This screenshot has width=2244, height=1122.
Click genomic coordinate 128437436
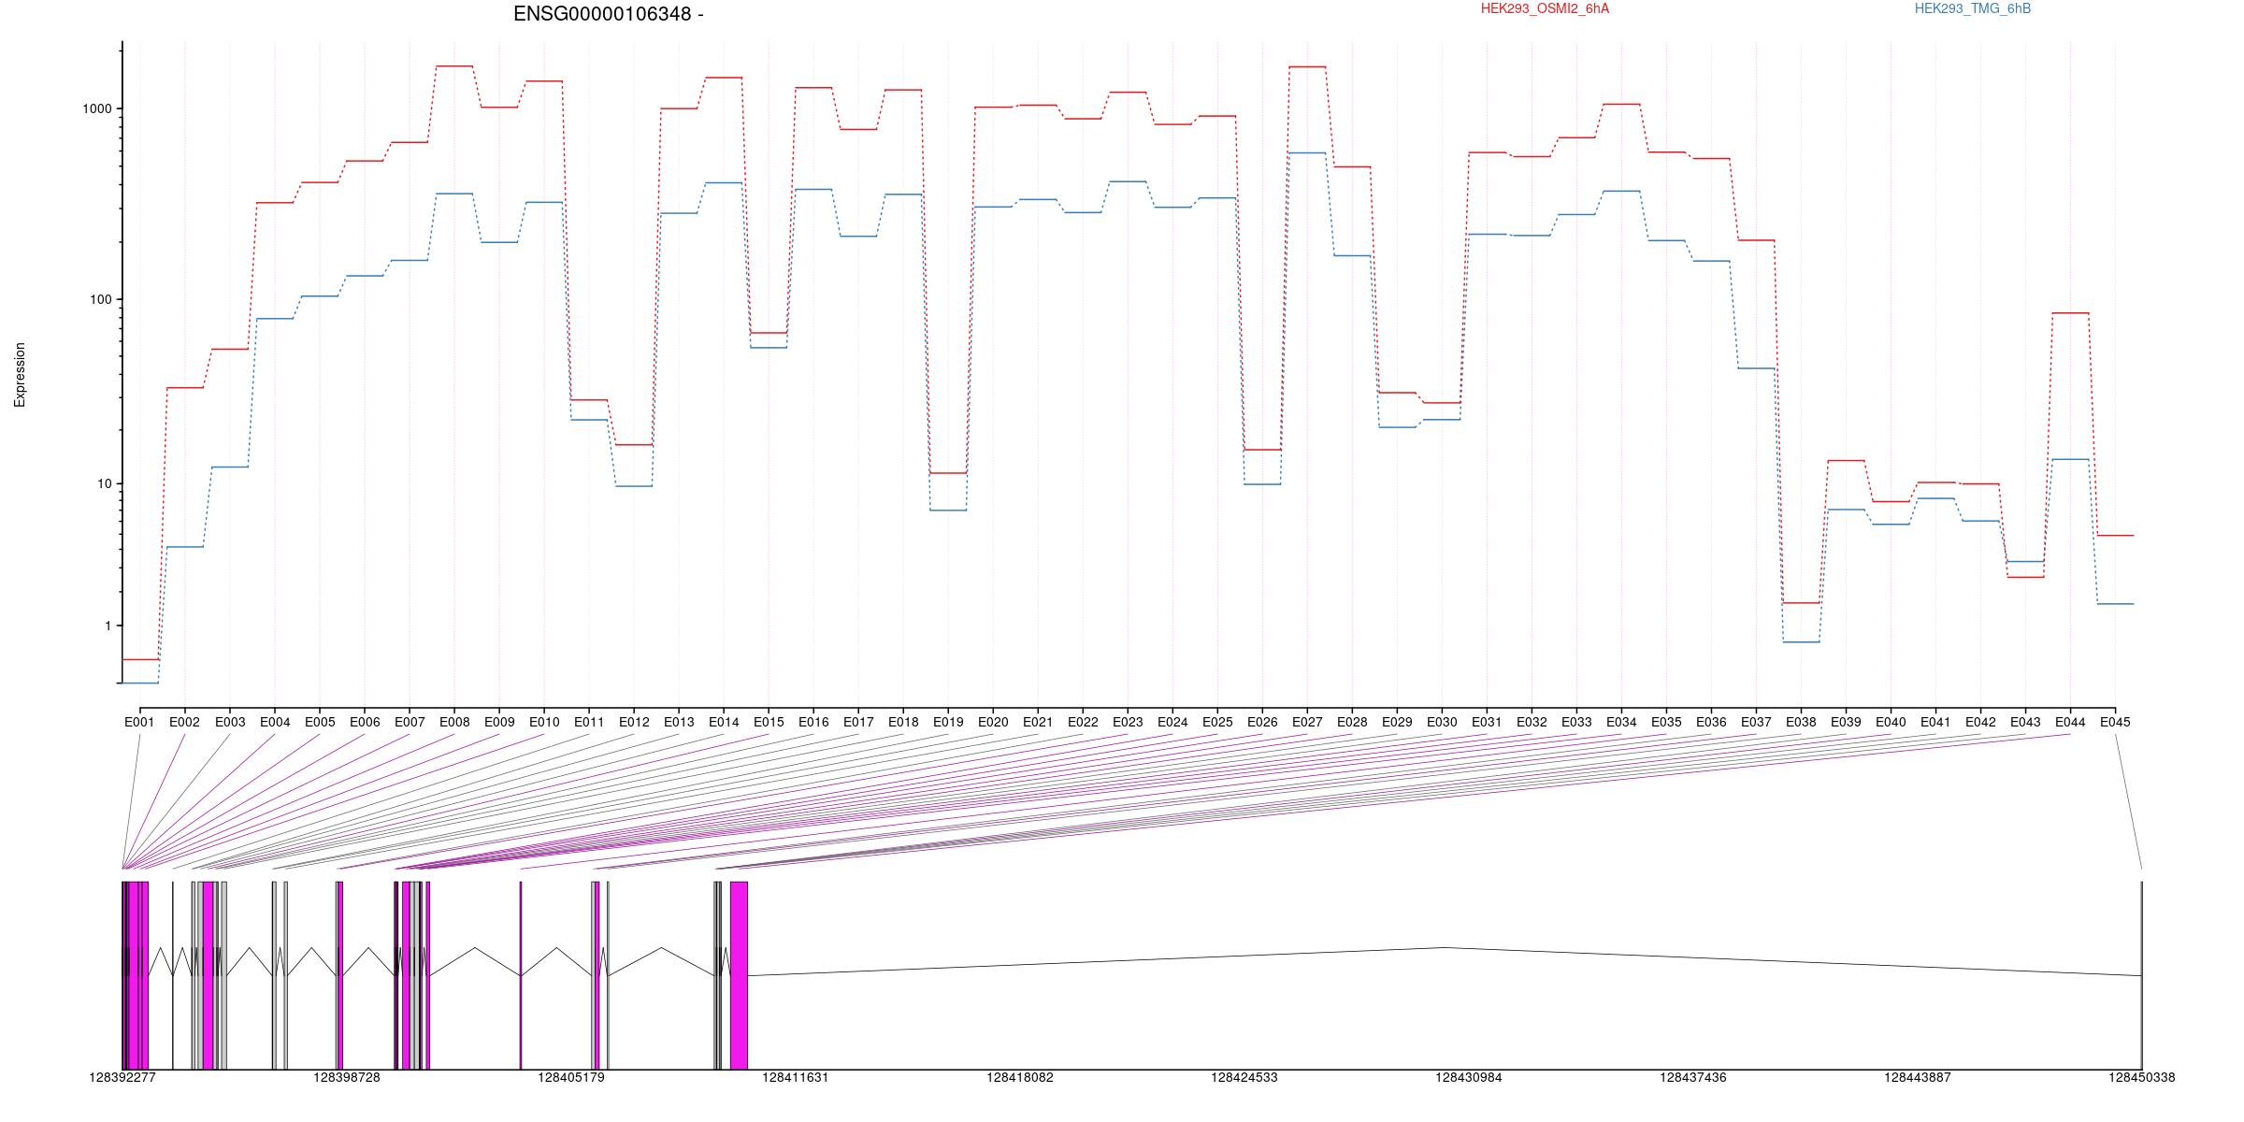pos(1693,1077)
